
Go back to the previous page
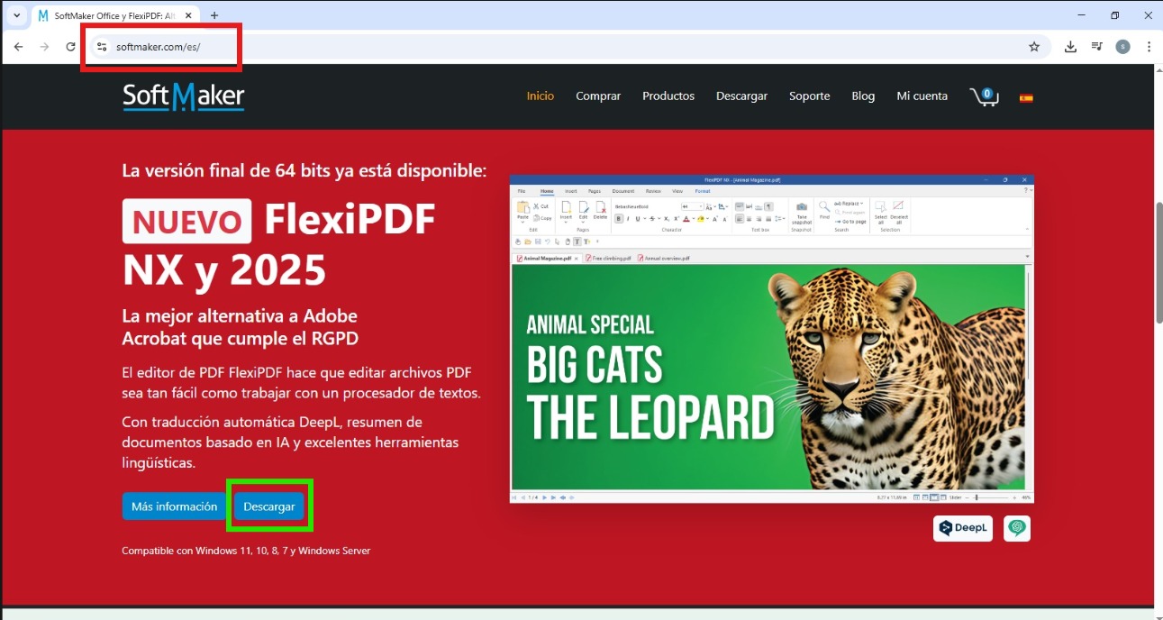tap(19, 47)
